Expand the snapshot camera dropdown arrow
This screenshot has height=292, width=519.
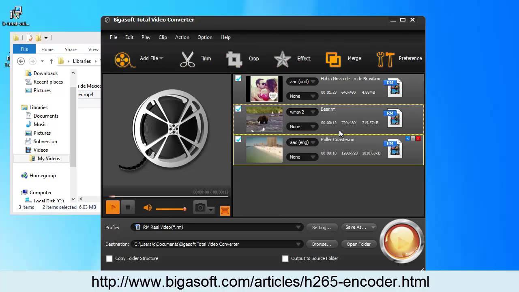211,210
